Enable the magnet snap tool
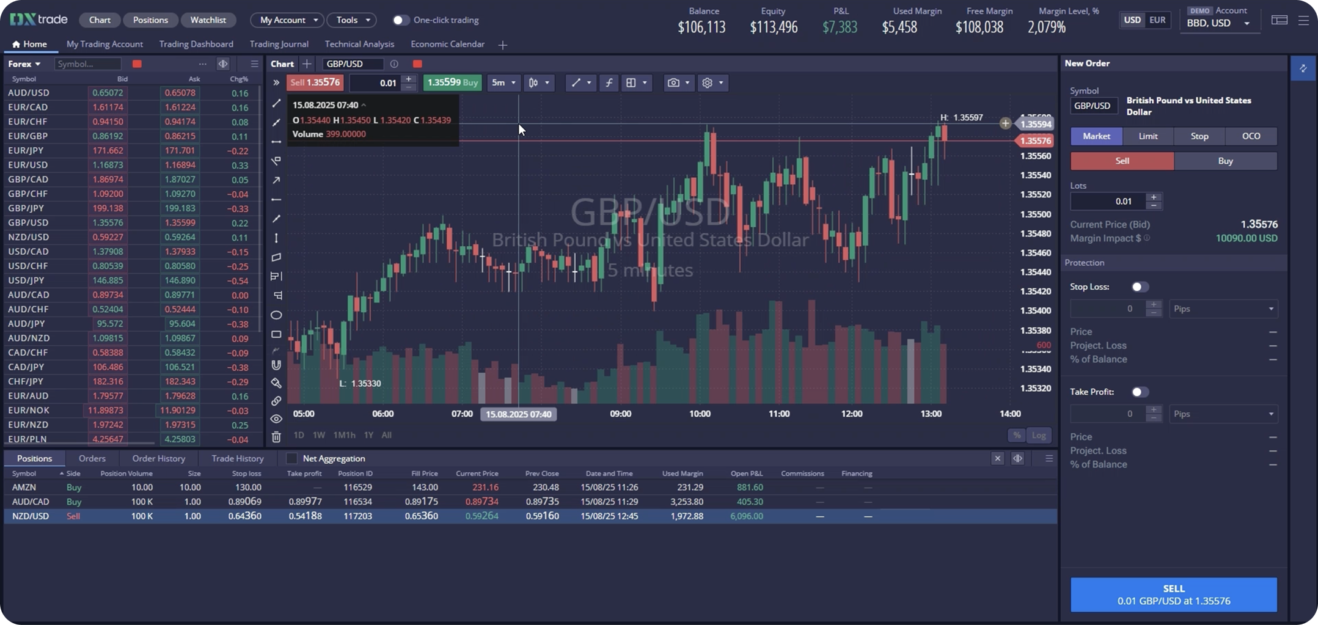The image size is (1318, 625). 276,365
